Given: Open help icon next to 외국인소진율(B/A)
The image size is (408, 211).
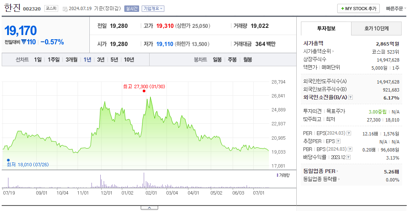Looking at the screenshot, I should pyautogui.click(x=351, y=97).
